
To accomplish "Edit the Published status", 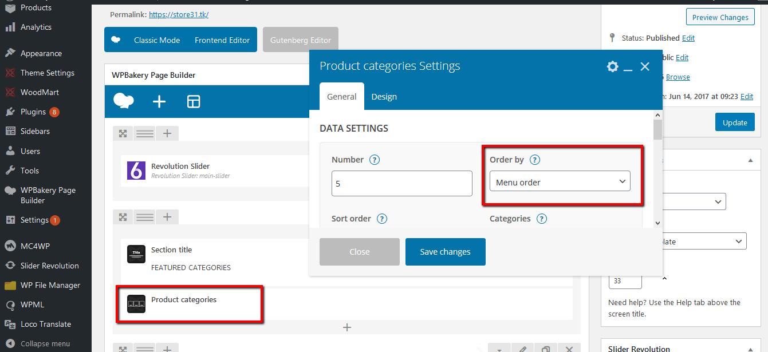I will 688,38.
